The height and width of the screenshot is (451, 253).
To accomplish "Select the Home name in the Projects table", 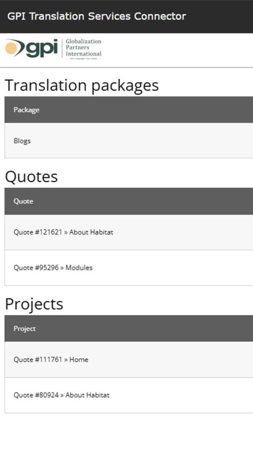I will coord(79,360).
